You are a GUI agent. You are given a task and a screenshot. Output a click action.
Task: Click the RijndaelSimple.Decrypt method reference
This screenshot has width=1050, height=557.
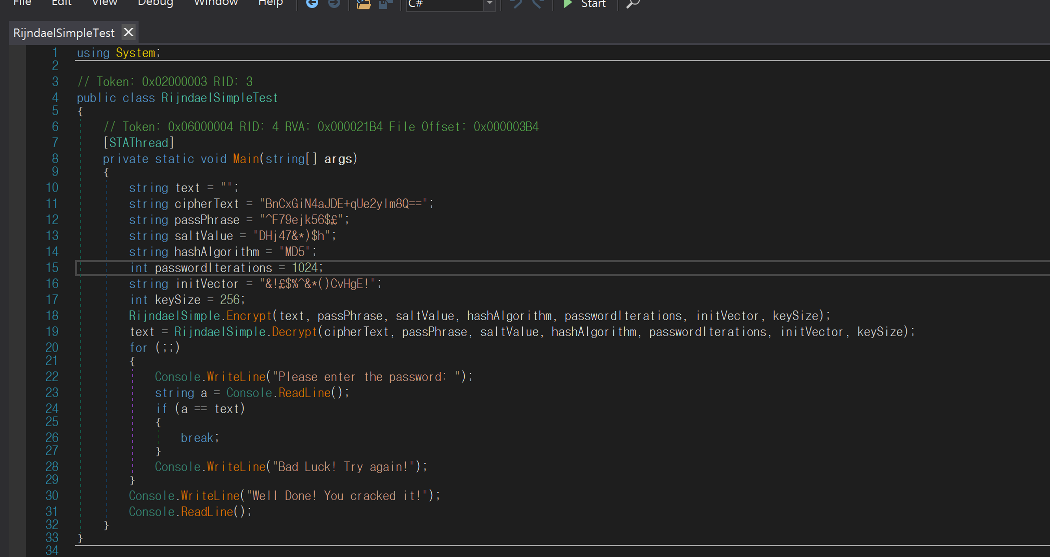294,332
